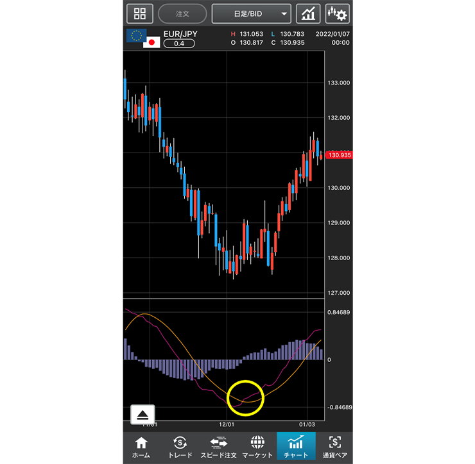Switch to the スピード注文 speed order tab
The image size is (475, 464).
[218, 446]
